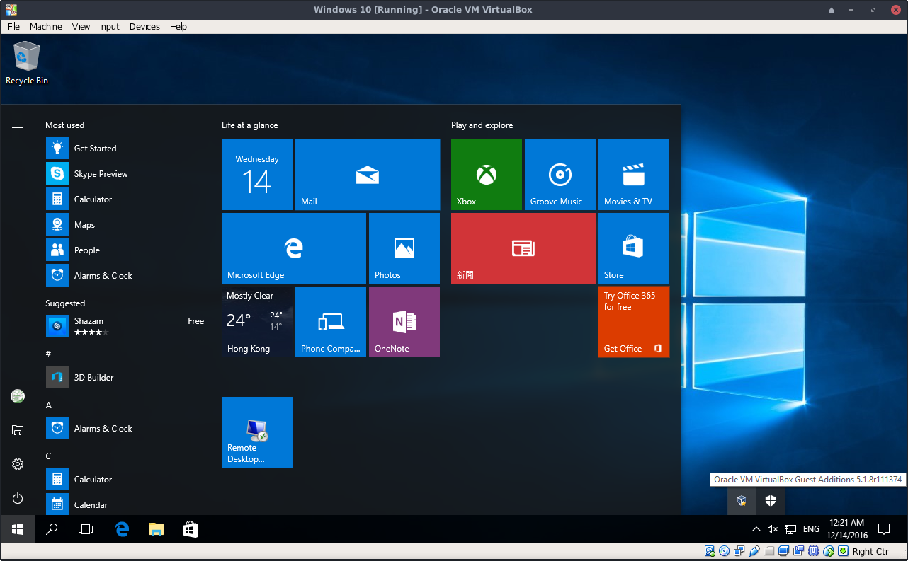Open Calculator in the Most used list
The height and width of the screenshot is (561, 908).
click(126, 199)
